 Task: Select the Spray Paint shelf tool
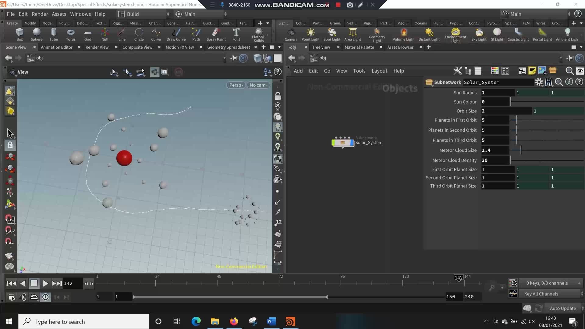tap(216, 34)
